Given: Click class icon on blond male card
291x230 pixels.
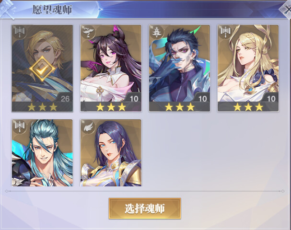Looking at the screenshot, I should [20, 33].
